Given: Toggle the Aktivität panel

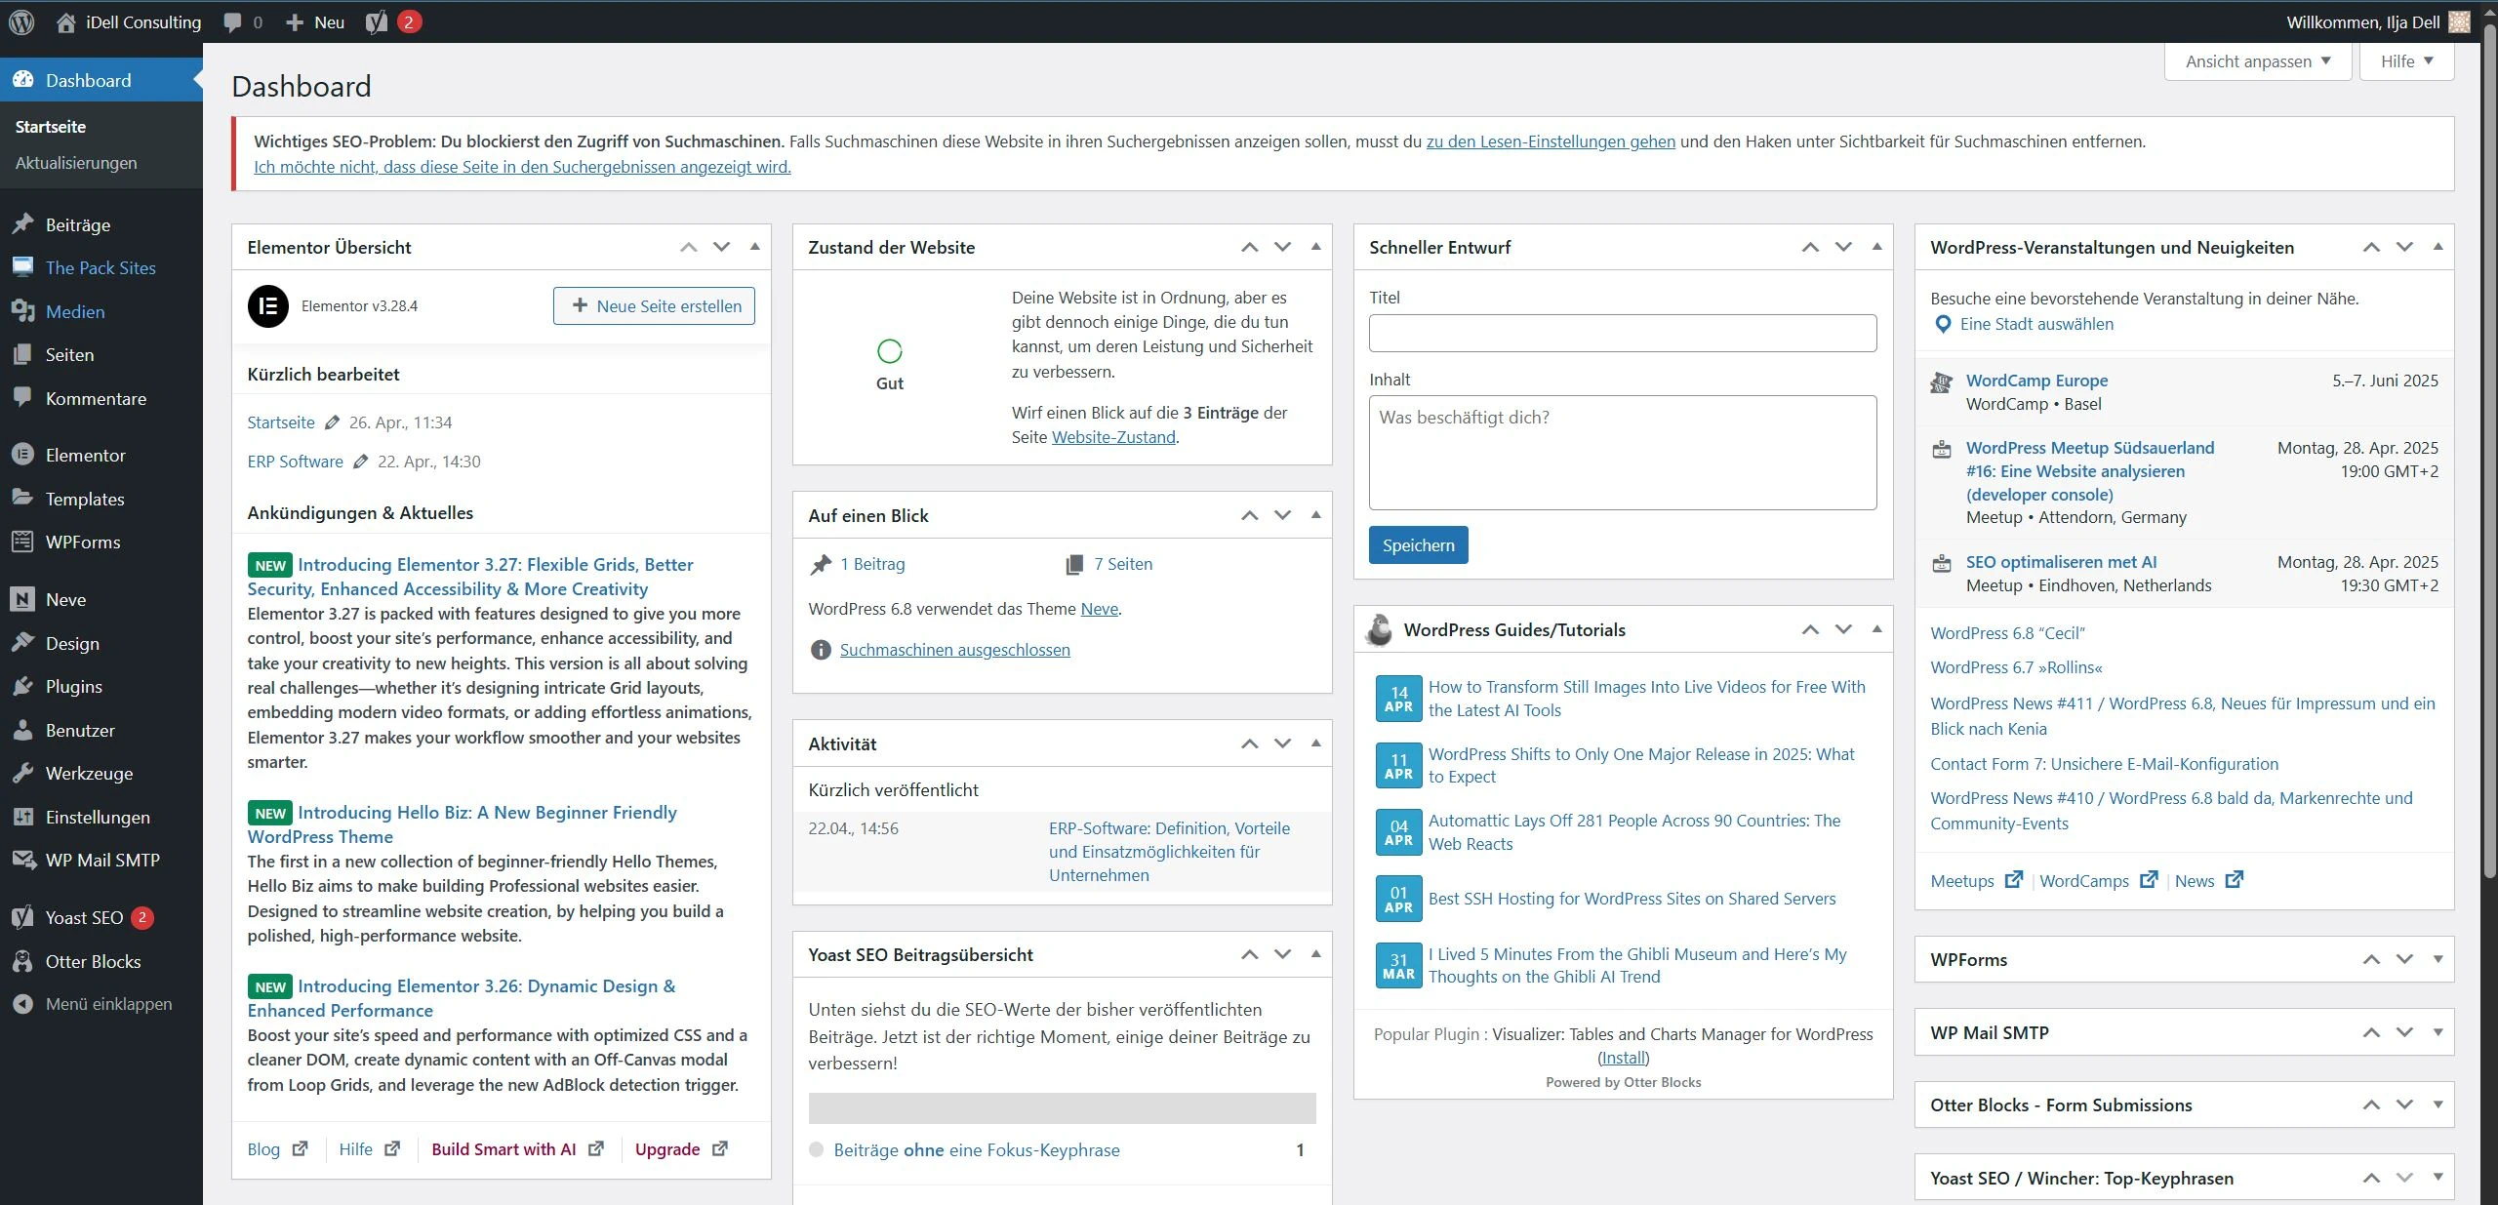Looking at the screenshot, I should tap(1315, 743).
